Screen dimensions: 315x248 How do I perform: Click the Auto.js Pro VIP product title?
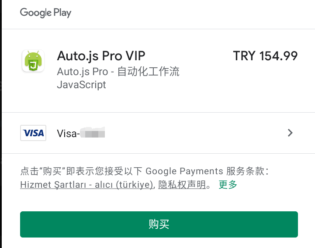click(101, 56)
